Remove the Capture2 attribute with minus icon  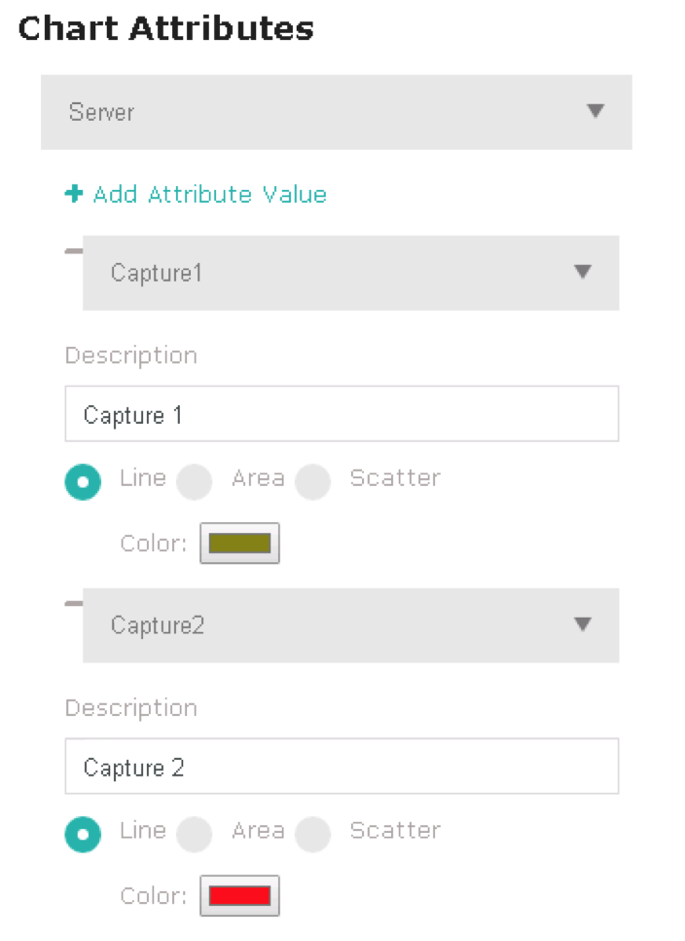[73, 605]
